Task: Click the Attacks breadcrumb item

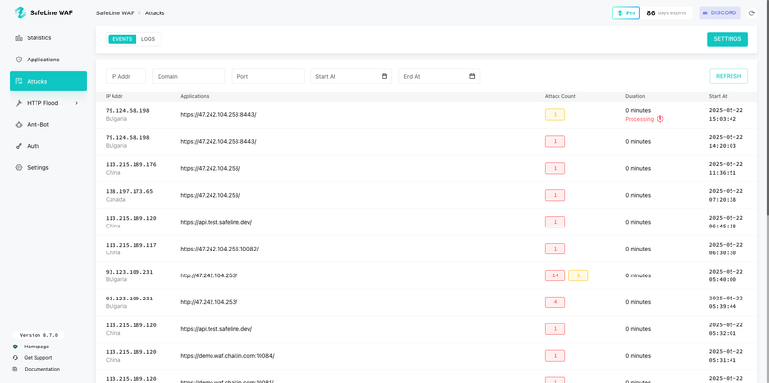Action: tap(155, 13)
